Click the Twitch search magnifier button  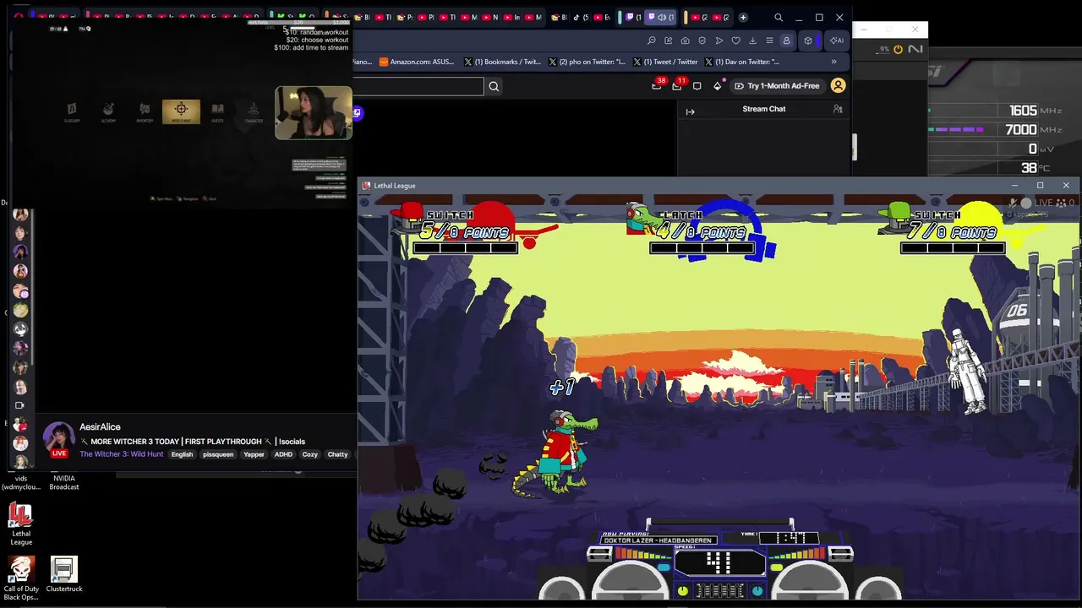click(x=494, y=86)
